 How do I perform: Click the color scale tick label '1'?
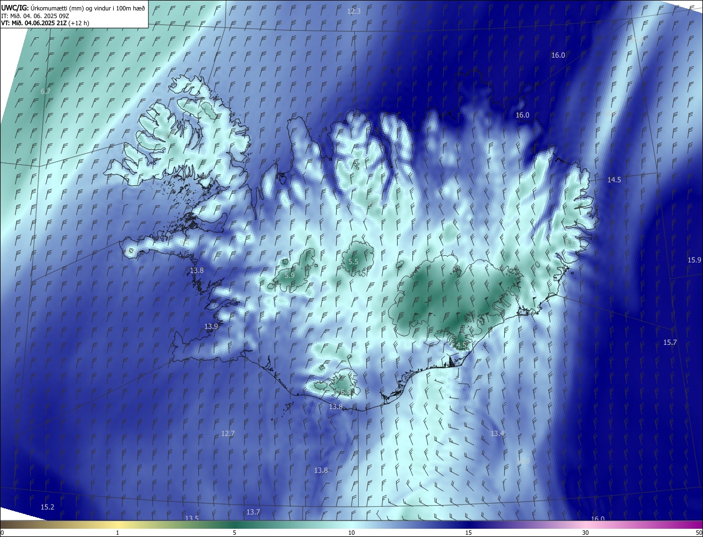click(x=118, y=533)
